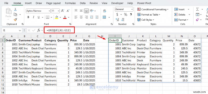Click the Select All corner triangle

click(3, 36)
